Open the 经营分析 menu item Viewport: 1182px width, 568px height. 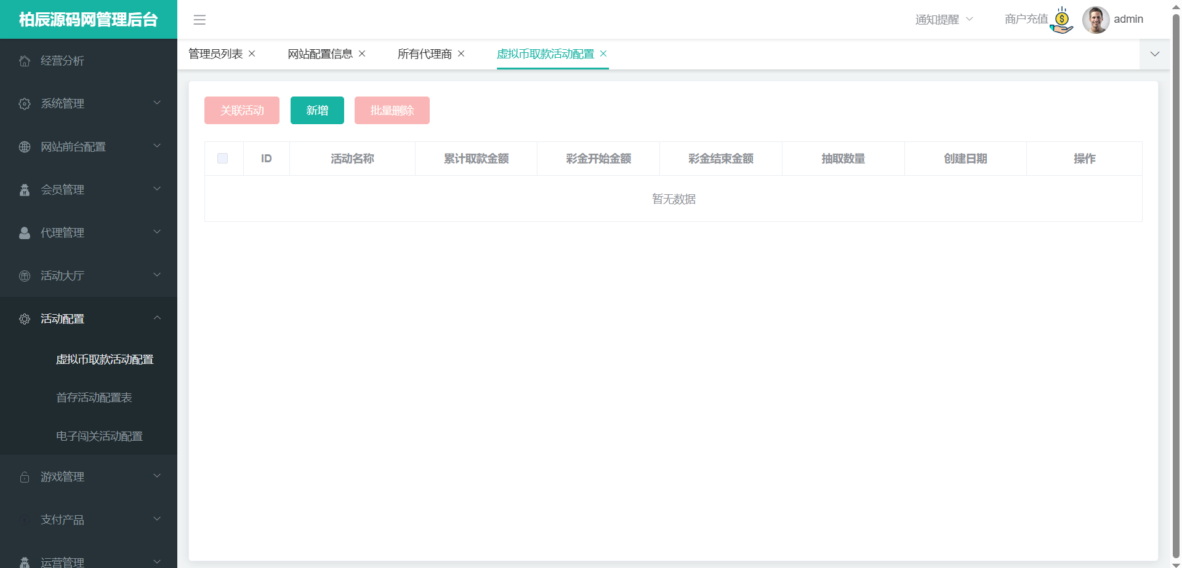click(89, 61)
